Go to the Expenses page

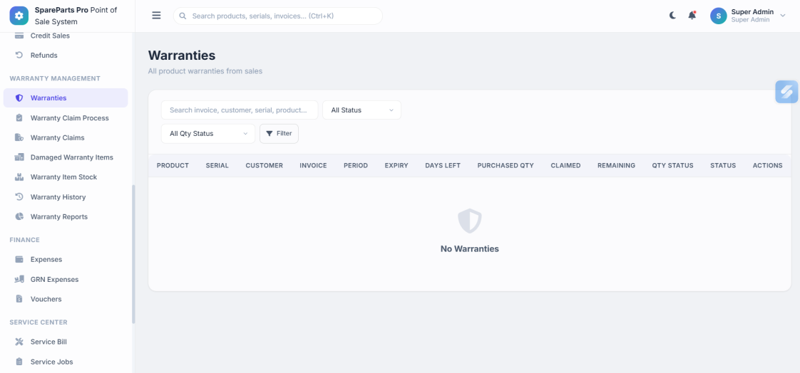[x=66, y=259]
